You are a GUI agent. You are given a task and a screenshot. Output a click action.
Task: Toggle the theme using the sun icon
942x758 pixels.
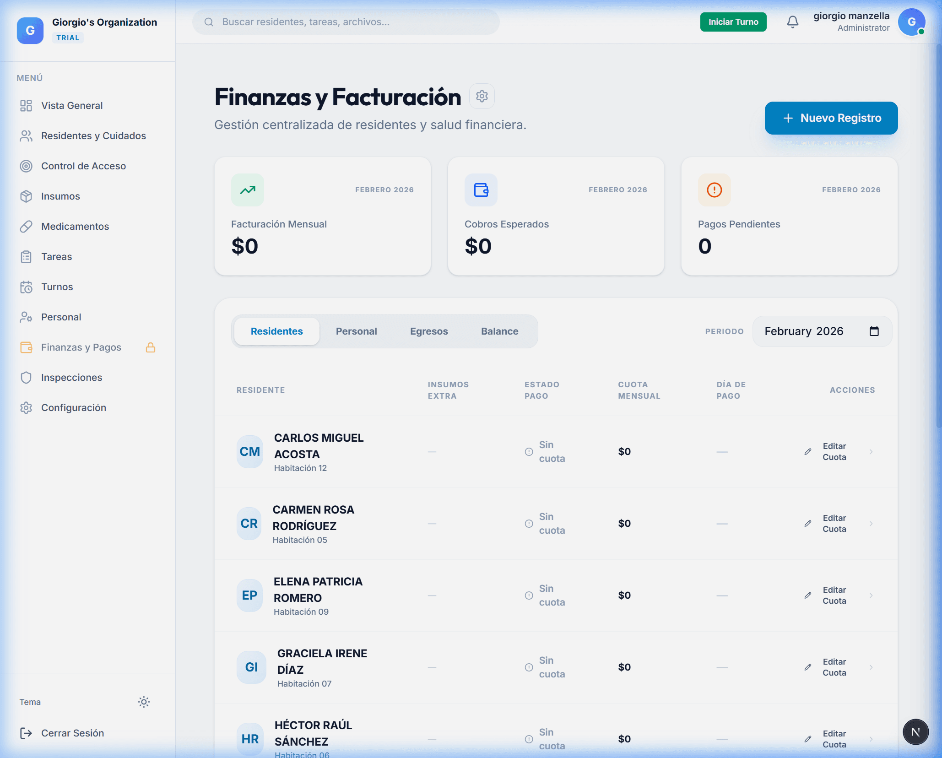pyautogui.click(x=143, y=702)
